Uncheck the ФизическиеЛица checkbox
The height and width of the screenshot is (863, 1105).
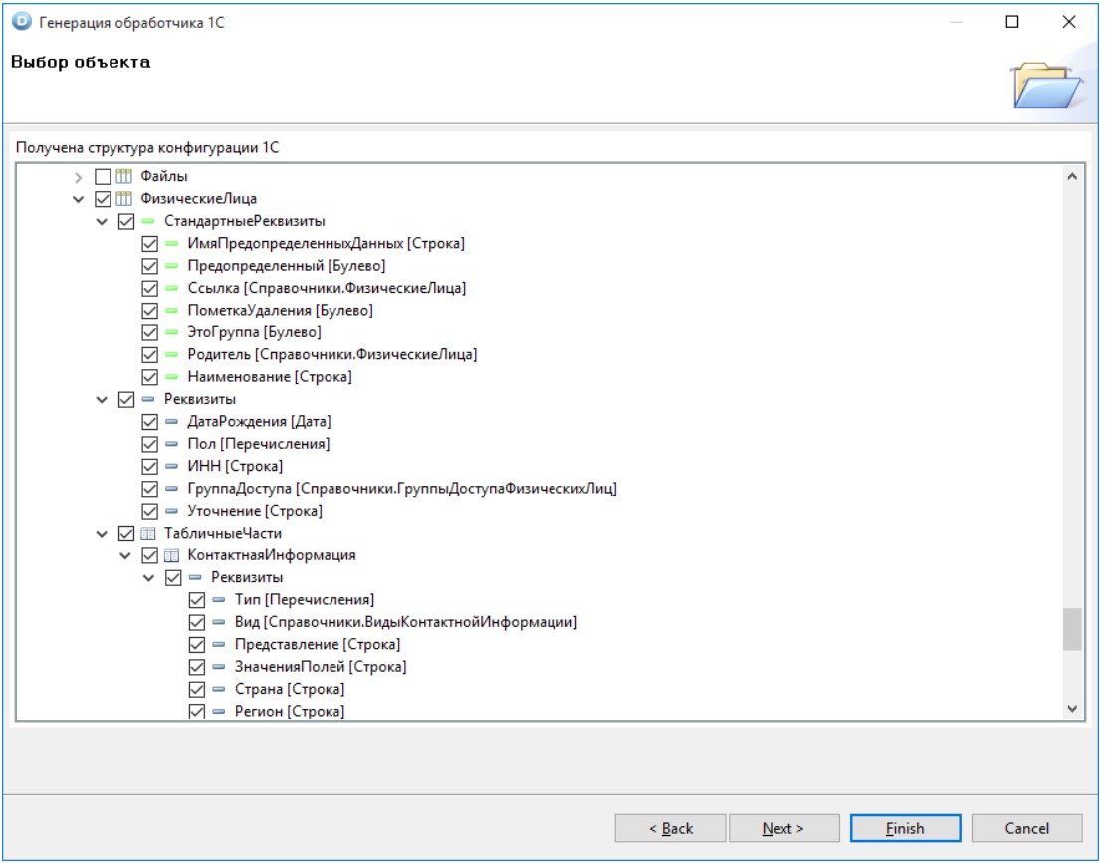point(103,199)
